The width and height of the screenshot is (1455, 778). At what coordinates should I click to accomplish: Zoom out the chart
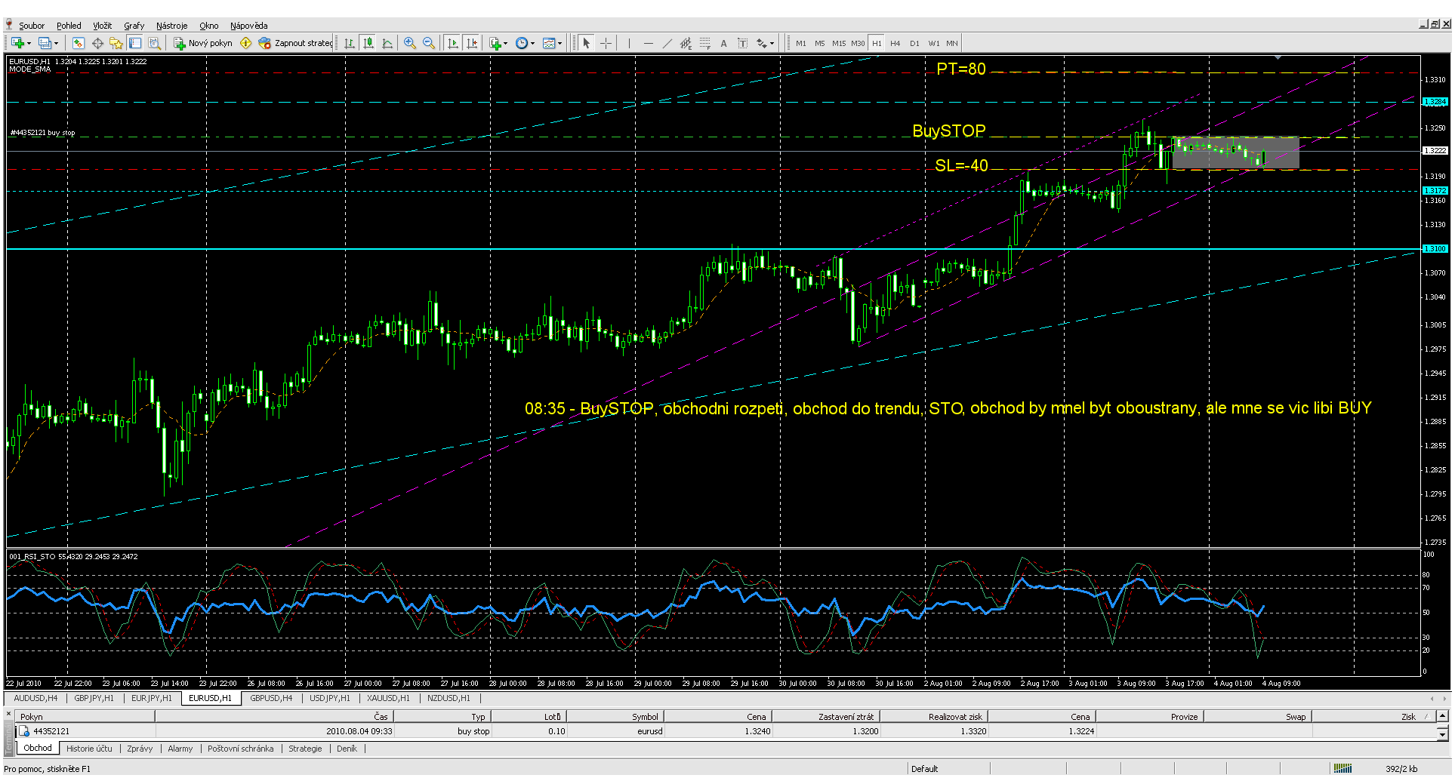click(429, 43)
